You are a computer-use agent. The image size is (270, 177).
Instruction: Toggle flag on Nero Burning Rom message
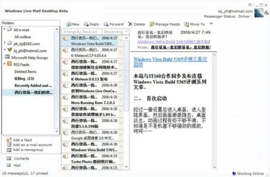pyautogui.click(x=121, y=100)
